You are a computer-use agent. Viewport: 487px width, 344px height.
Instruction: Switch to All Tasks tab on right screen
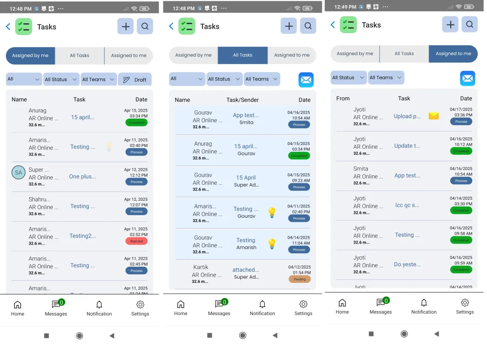[404, 54]
